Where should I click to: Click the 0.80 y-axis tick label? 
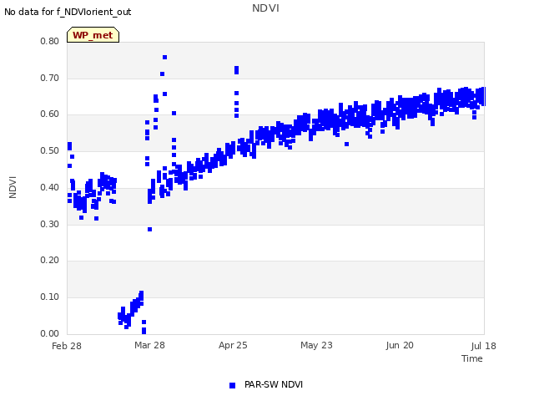click(x=50, y=41)
